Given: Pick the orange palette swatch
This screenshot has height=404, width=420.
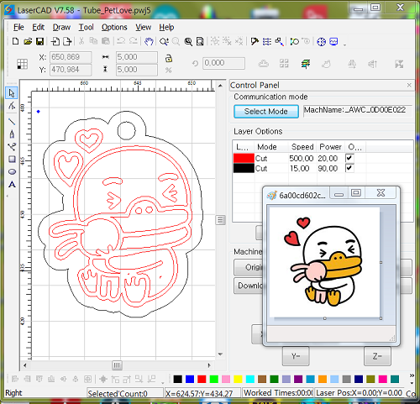Looking at the screenshot, I should [323, 379].
